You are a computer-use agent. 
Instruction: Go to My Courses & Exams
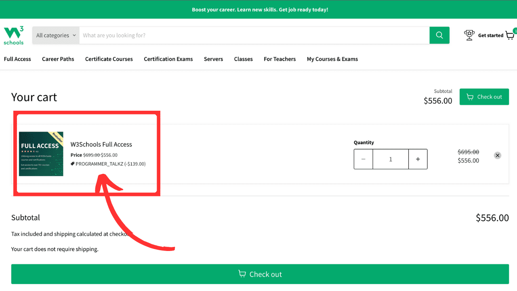tap(332, 59)
